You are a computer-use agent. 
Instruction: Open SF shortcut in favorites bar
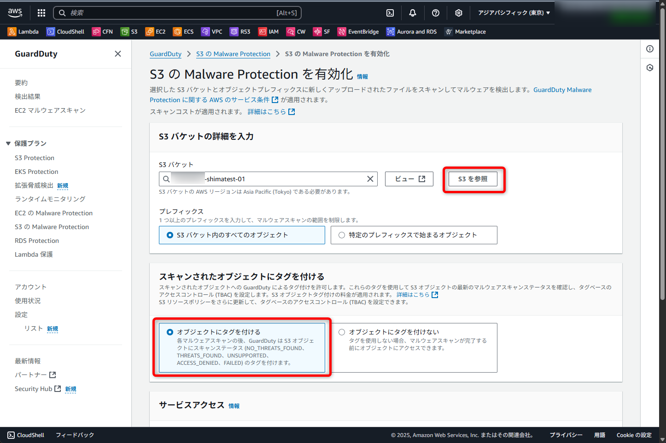coord(321,32)
